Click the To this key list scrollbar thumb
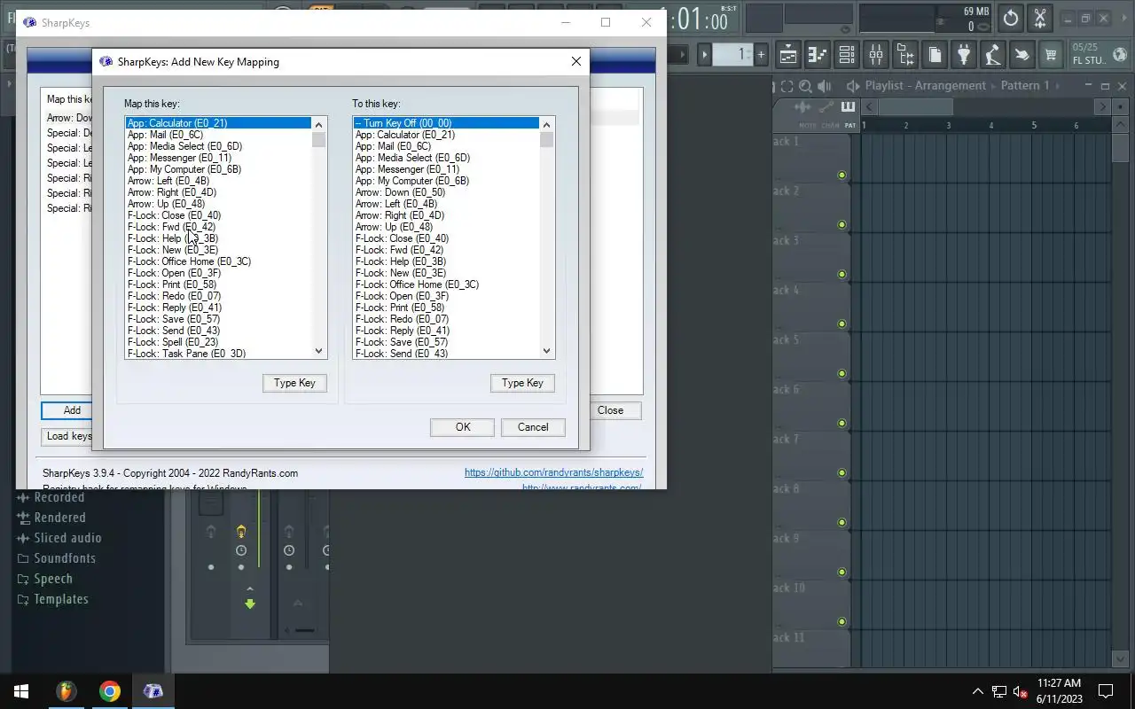 tap(546, 139)
